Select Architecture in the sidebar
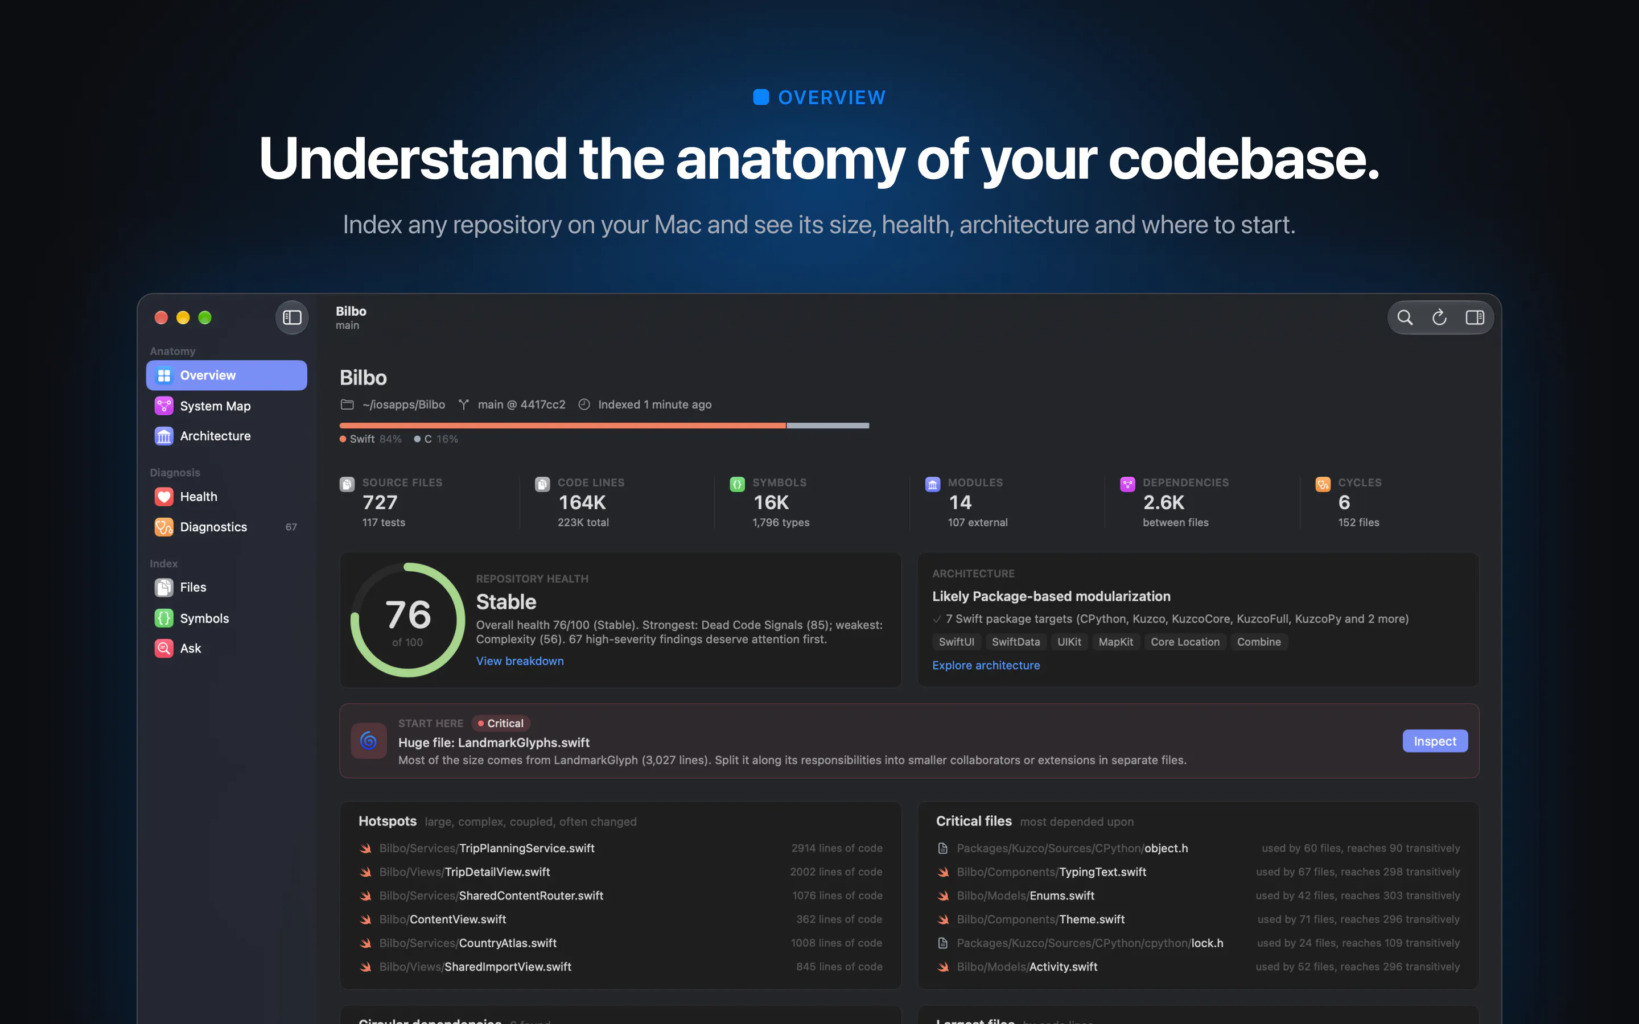Screen dimensions: 1639x1024 point(226,435)
